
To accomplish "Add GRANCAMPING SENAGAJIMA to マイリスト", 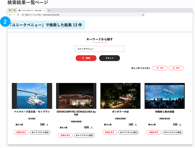I will pyautogui.click(x=84, y=135).
